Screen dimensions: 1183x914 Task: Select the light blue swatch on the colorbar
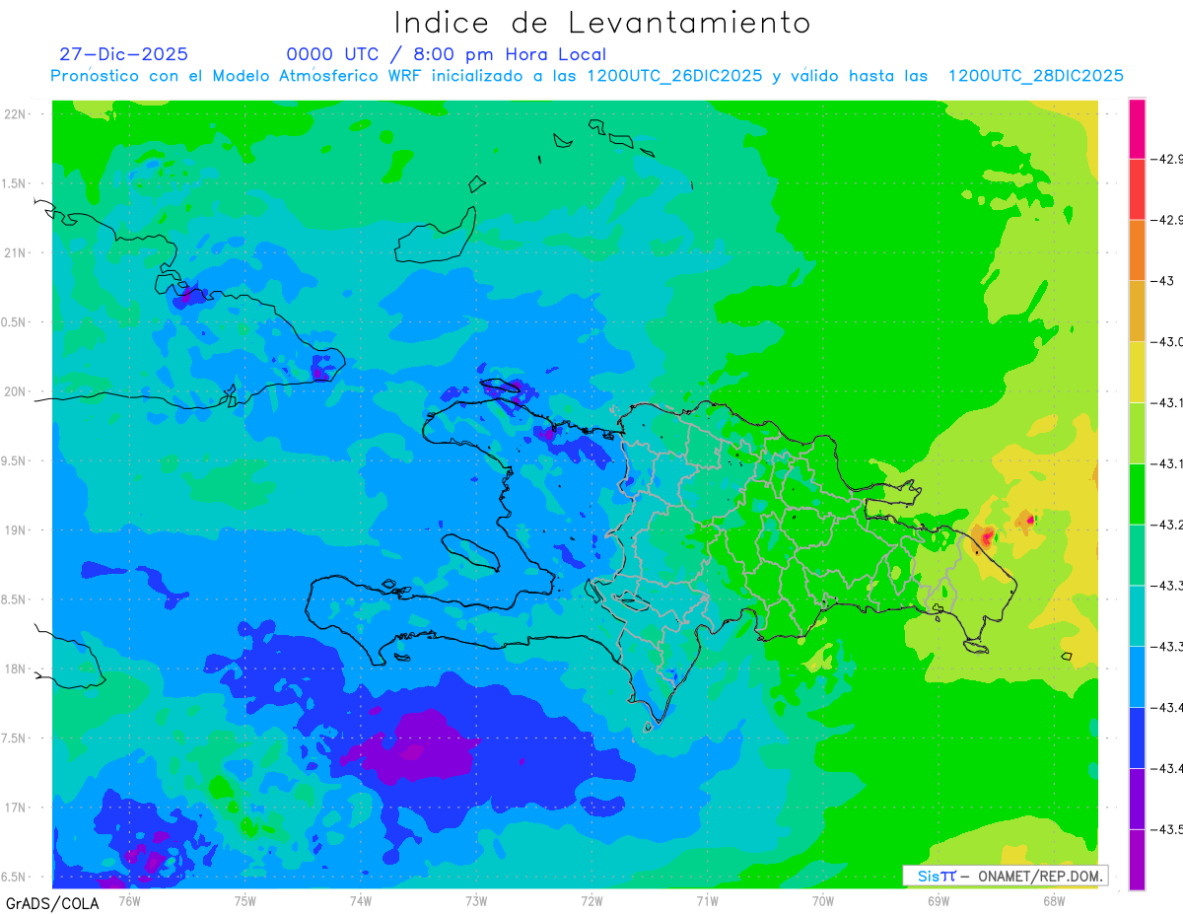pyautogui.click(x=1137, y=676)
